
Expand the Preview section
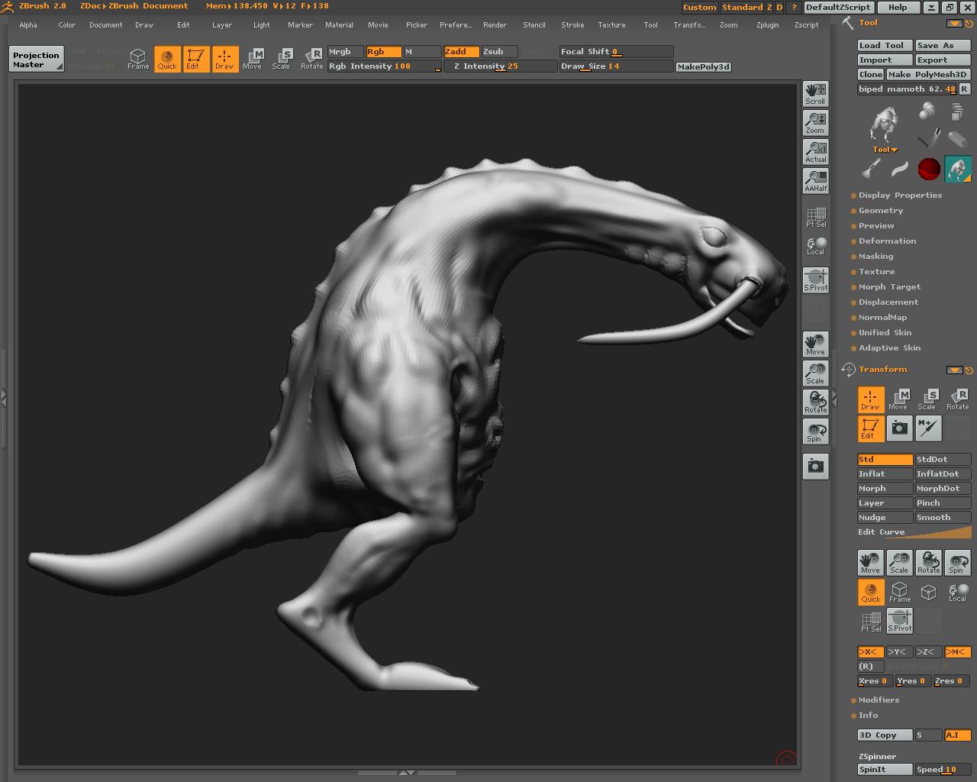pos(875,226)
